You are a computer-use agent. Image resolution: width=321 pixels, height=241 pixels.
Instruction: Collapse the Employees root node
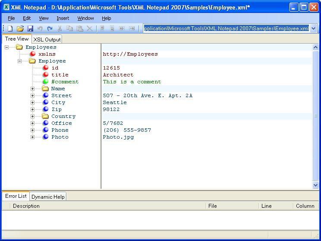(x=7, y=48)
